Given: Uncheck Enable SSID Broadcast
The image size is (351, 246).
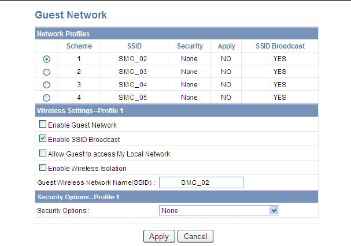Looking at the screenshot, I should tap(42, 139).
